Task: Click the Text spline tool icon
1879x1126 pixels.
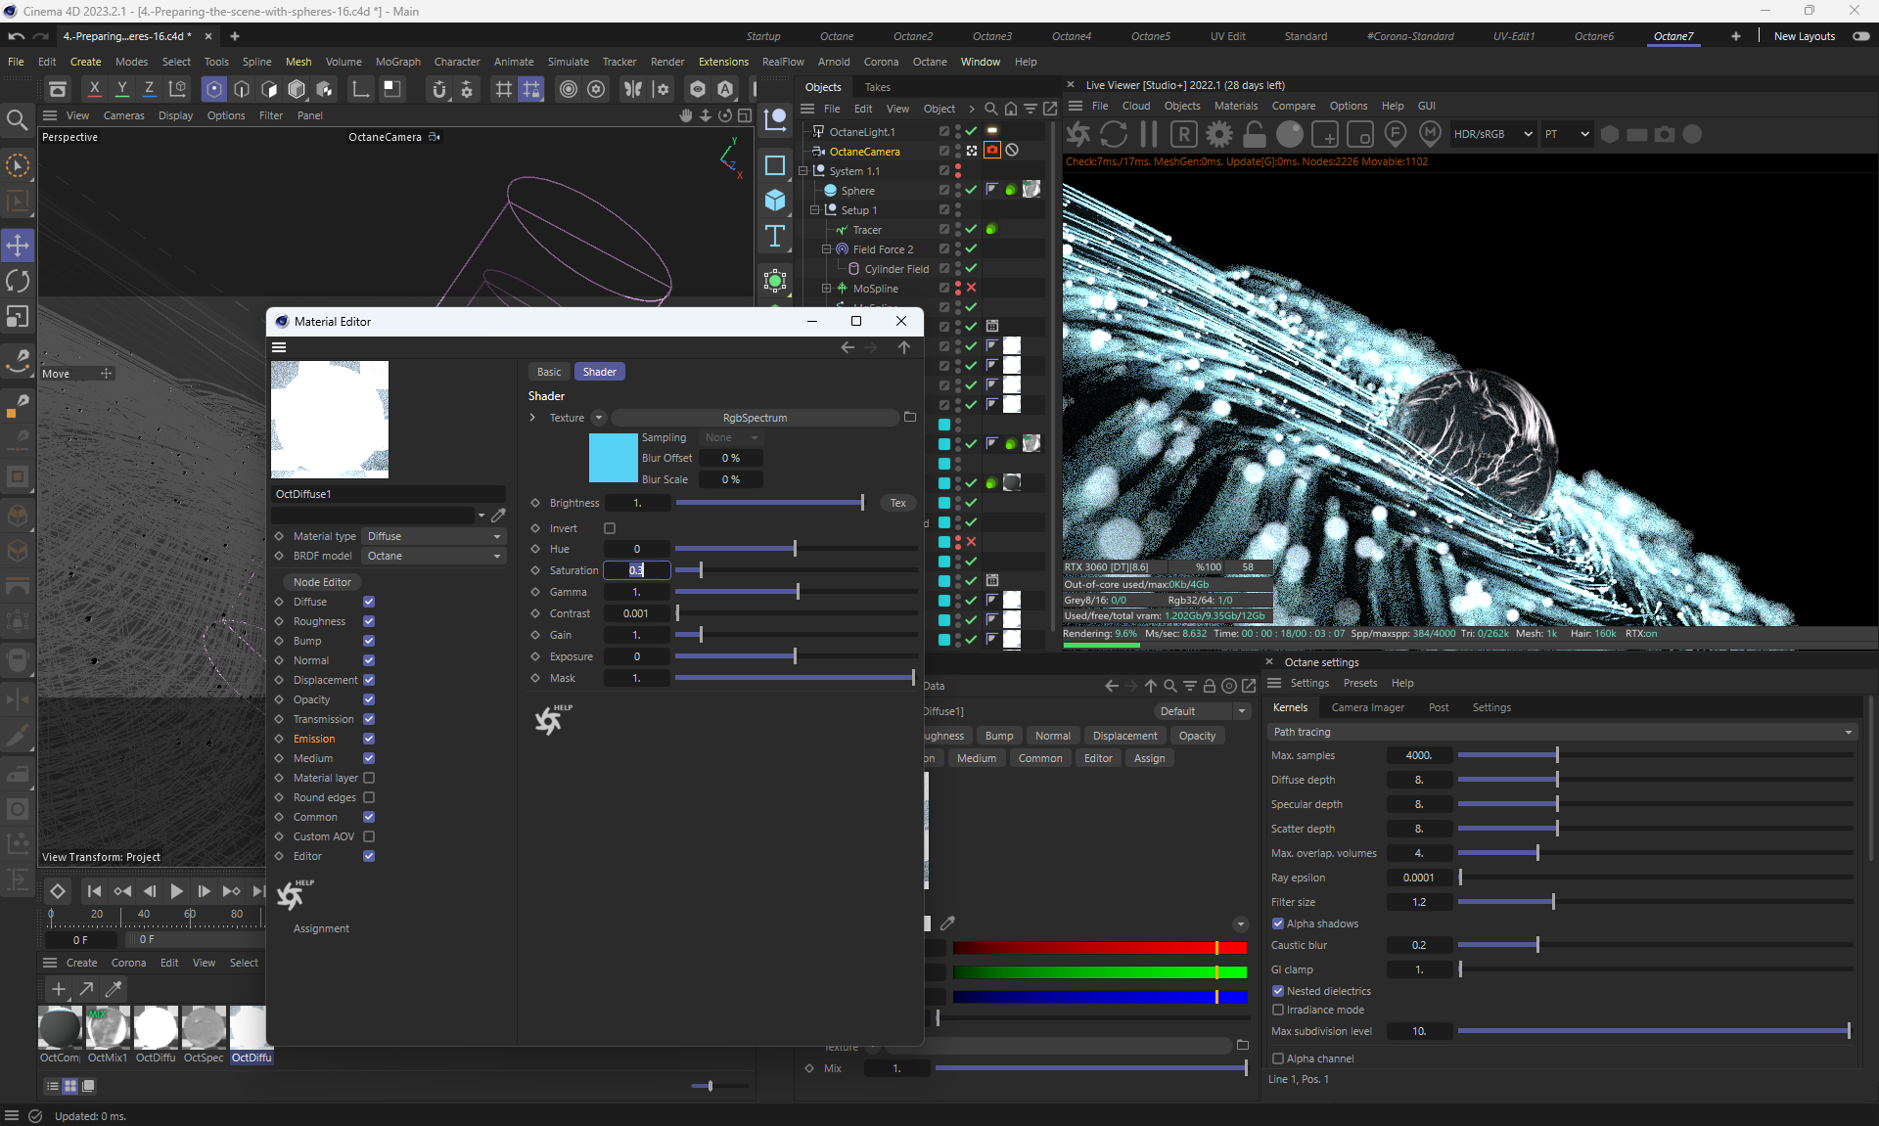Action: tap(775, 236)
